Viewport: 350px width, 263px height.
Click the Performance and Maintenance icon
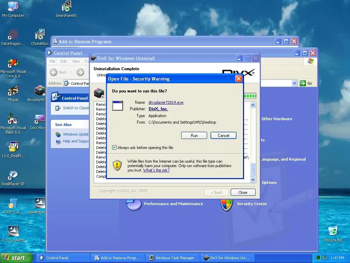134,204
